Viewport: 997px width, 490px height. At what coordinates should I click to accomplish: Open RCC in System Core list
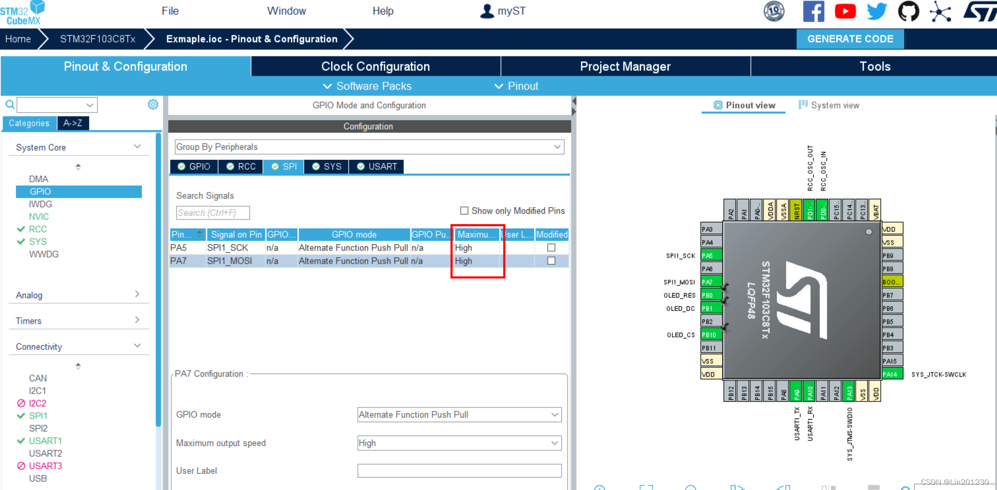pos(37,229)
